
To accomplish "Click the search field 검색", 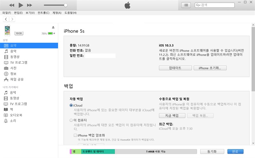I will (x=215, y=5).
